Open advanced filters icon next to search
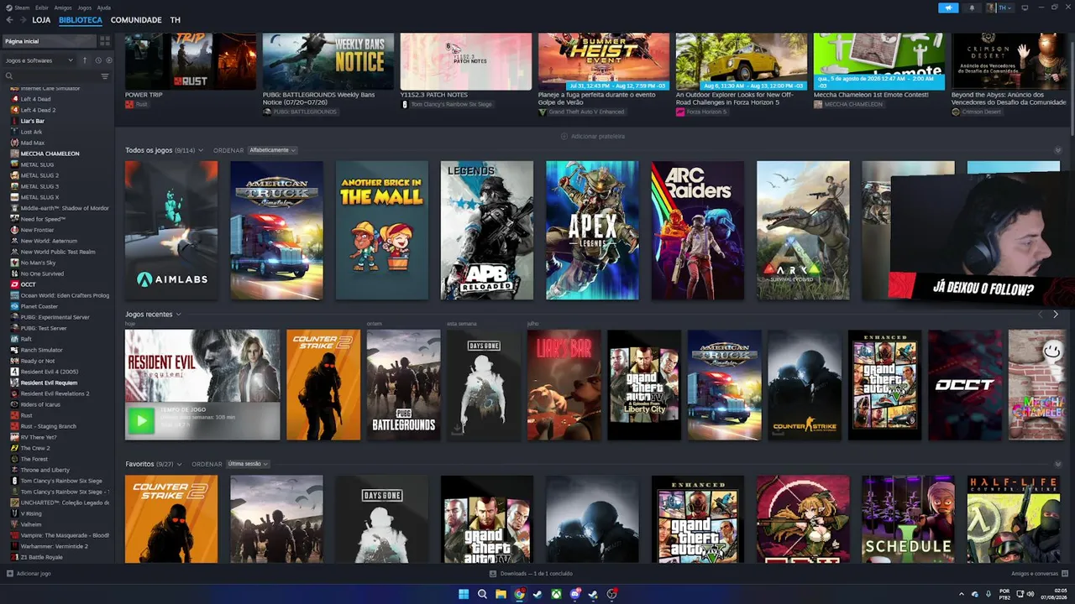This screenshot has height=604, width=1075. click(105, 76)
